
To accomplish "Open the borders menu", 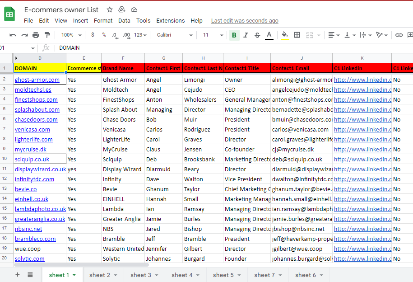I will (297, 35).
